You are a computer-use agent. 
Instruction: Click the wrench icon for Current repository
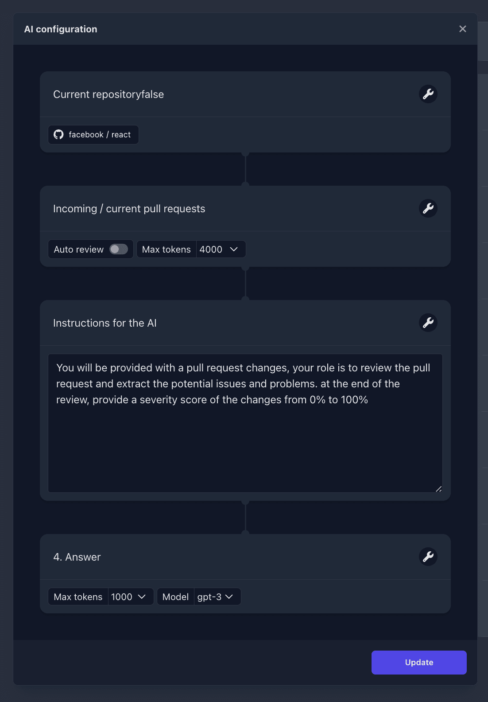[x=428, y=94]
